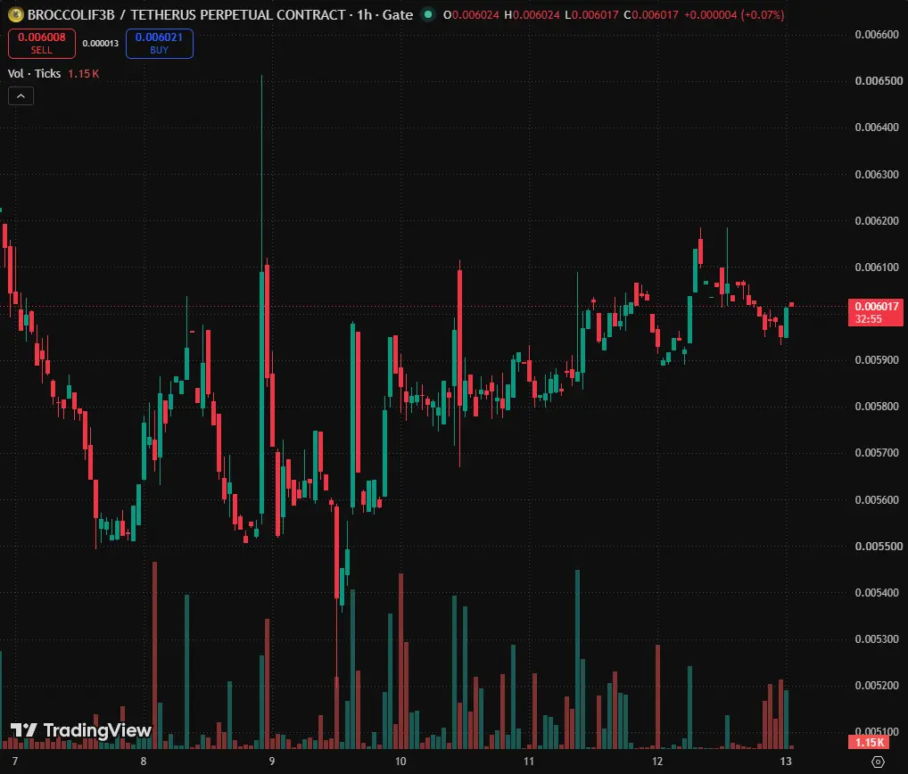Image resolution: width=908 pixels, height=774 pixels.
Task: Click the red 1.15 K volume value
Action: click(83, 73)
